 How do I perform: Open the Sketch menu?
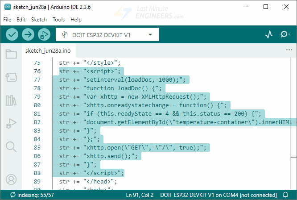click(x=39, y=20)
